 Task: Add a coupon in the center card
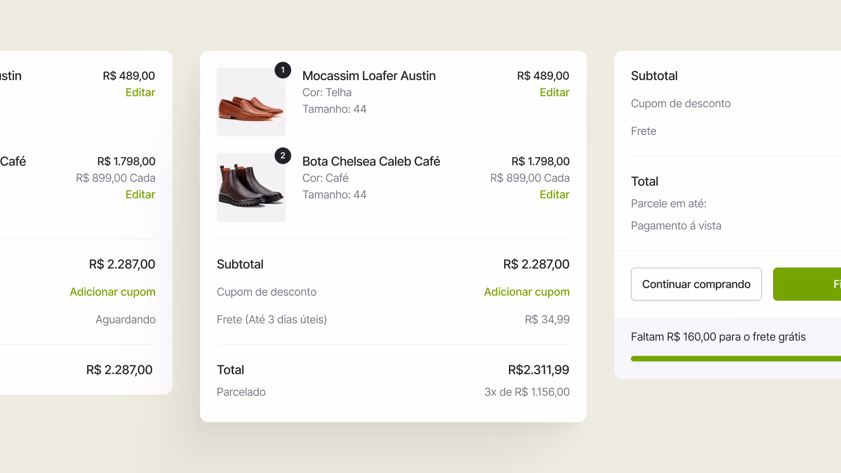[527, 292]
